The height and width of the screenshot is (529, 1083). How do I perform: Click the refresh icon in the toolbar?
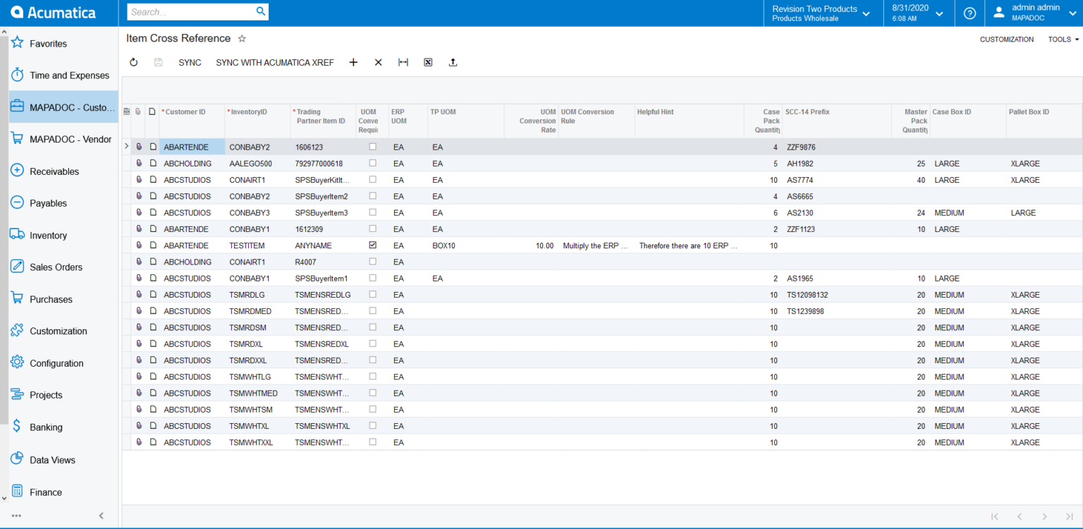(x=133, y=63)
